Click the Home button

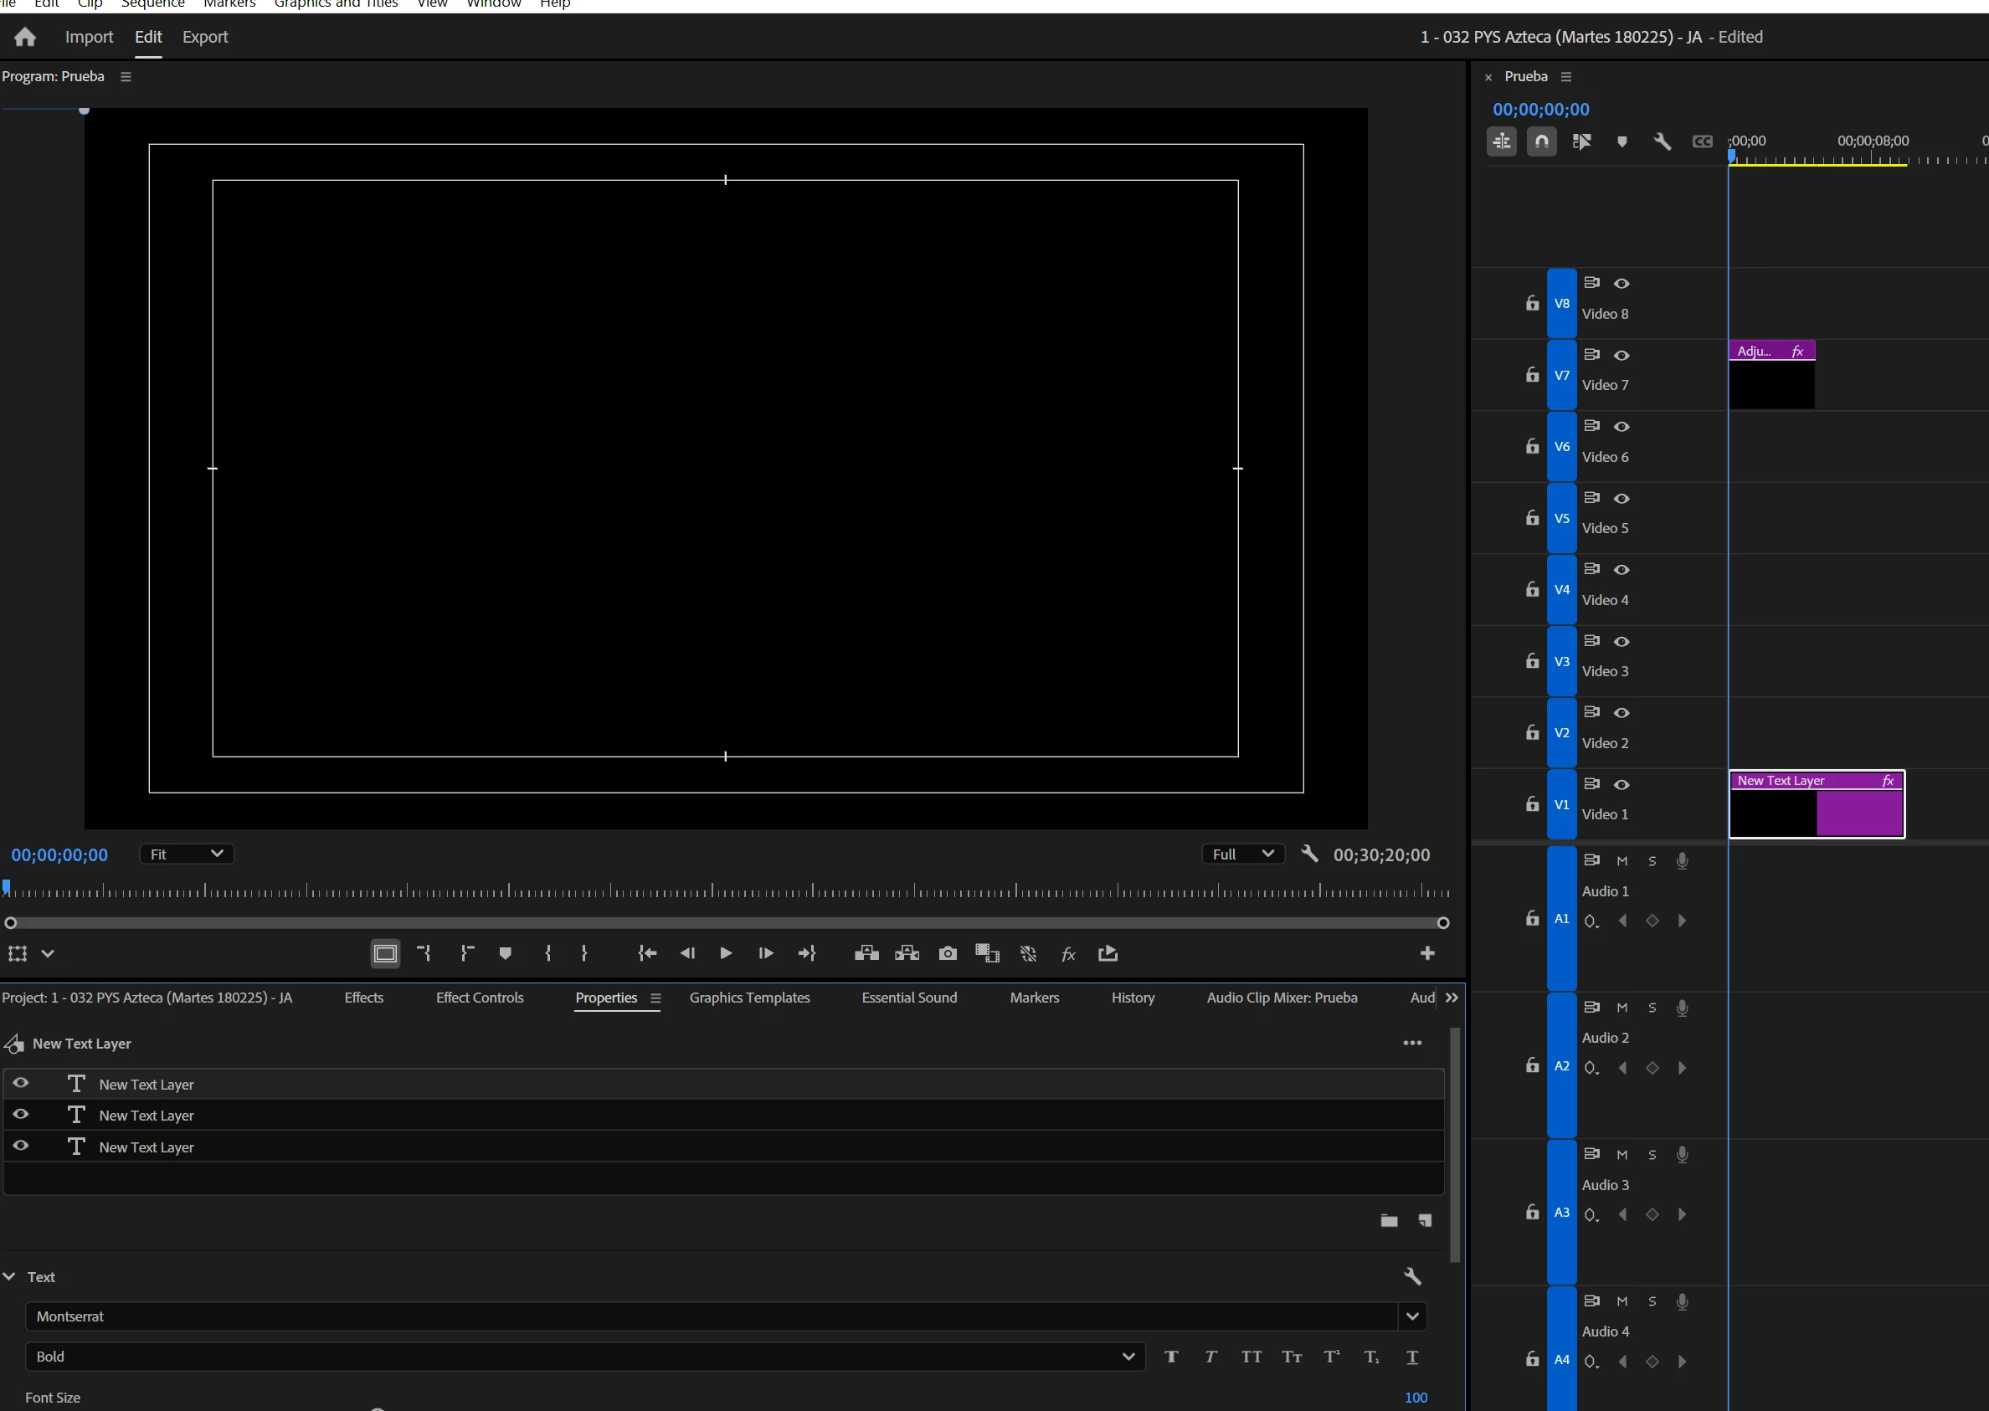coord(25,37)
